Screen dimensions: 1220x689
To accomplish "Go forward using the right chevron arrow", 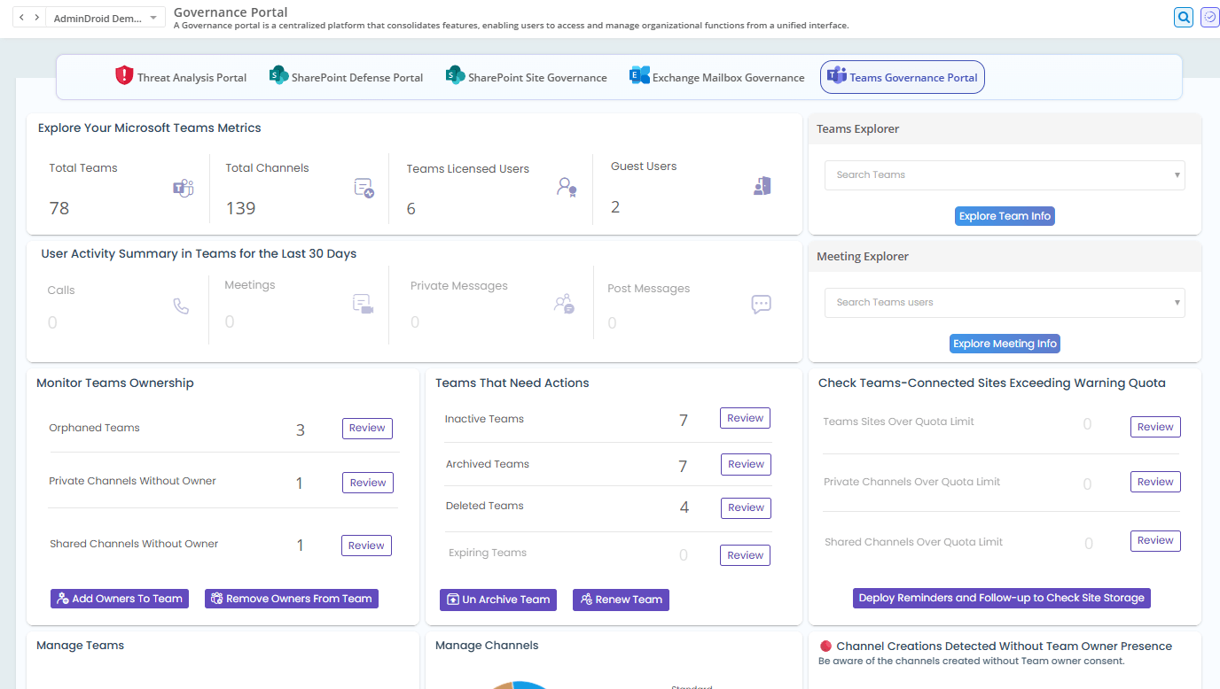I will pyautogui.click(x=36, y=18).
